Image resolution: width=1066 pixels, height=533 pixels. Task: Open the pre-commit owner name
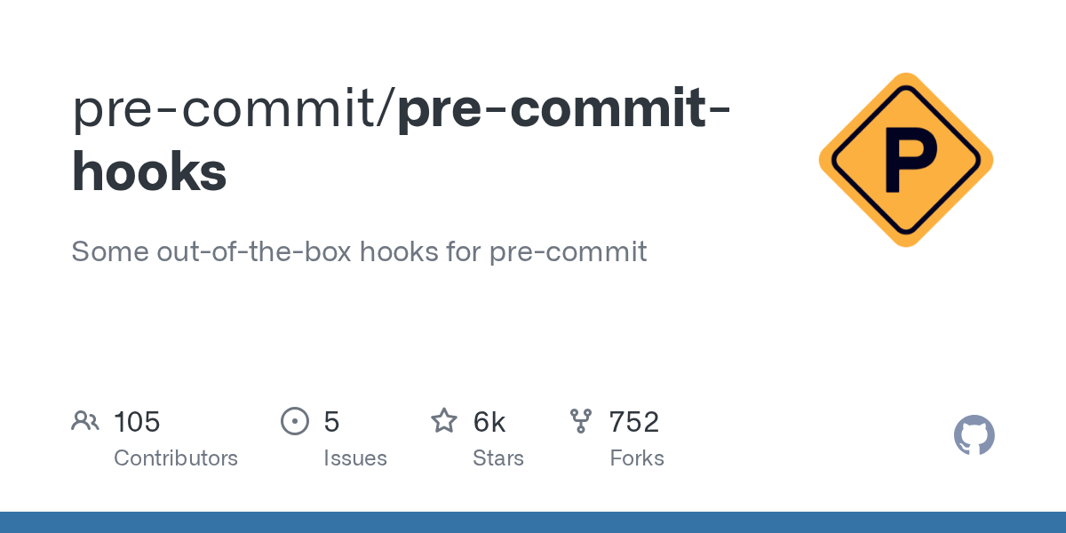tap(228, 109)
